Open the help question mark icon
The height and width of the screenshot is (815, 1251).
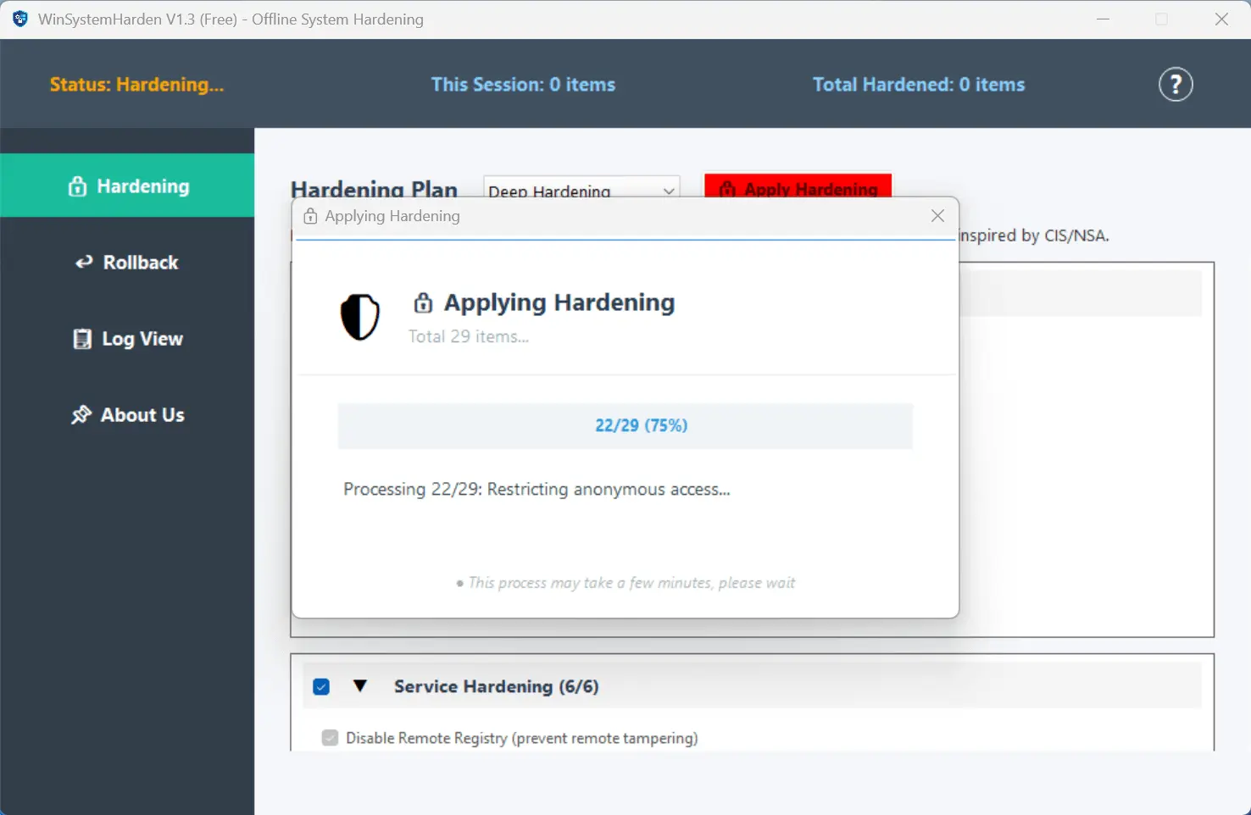coord(1176,85)
